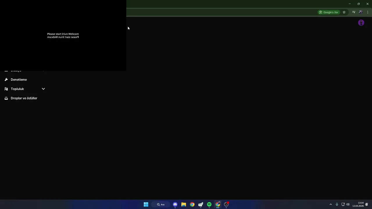The image size is (372, 209).
Task: Close the Chrome window
Action: coord(367,4)
